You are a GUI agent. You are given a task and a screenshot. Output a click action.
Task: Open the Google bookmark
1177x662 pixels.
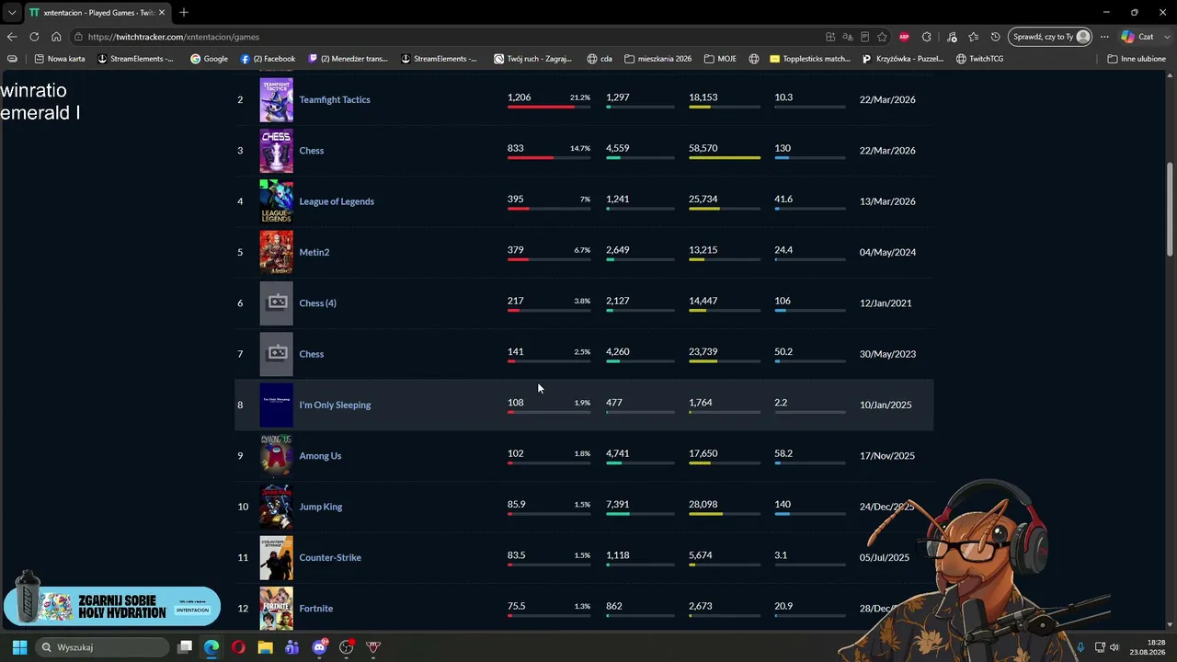(x=209, y=59)
